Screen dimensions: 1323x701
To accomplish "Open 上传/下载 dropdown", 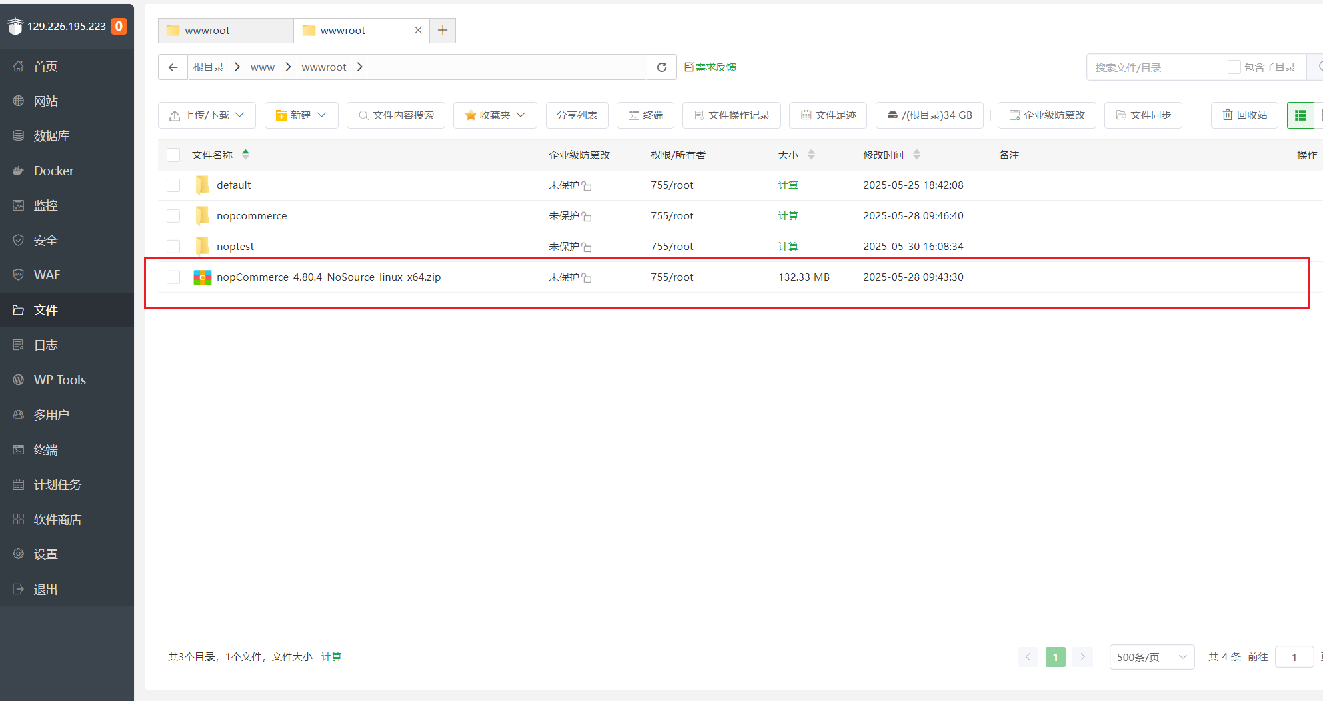I will pos(207,115).
